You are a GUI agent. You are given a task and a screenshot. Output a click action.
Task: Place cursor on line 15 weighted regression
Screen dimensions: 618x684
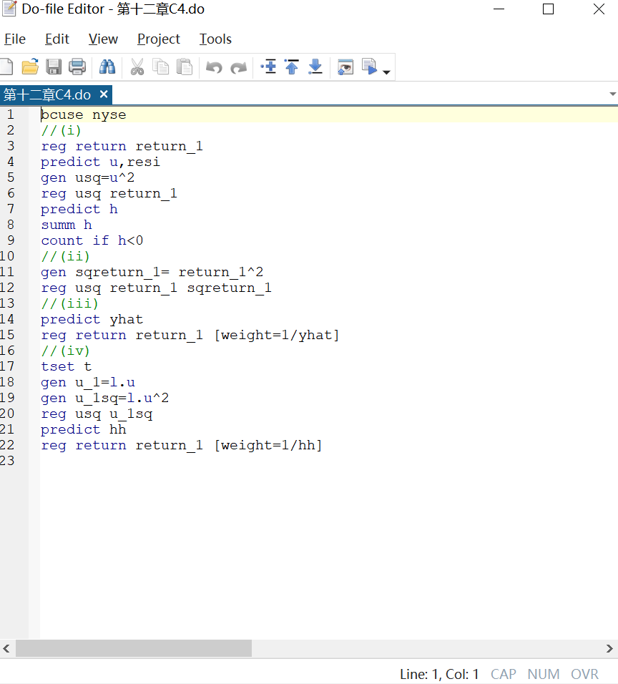[190, 335]
